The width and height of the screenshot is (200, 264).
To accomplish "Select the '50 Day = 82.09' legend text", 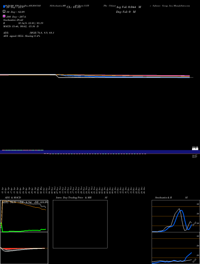I will pos(15,12).
